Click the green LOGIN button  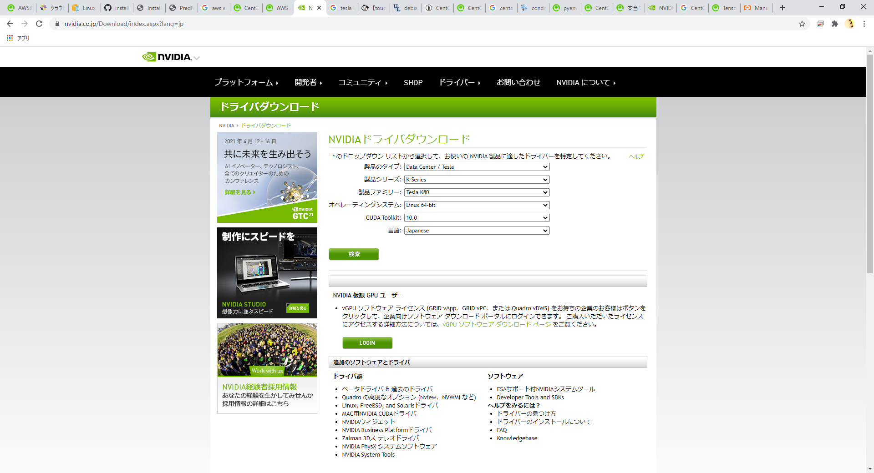(367, 343)
